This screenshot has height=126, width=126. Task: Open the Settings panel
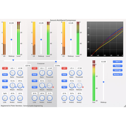[x=118, y=70]
